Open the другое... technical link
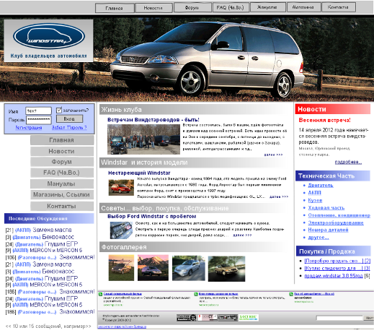Image resolution: width=374 pixels, height=333 pixels. coord(319,238)
